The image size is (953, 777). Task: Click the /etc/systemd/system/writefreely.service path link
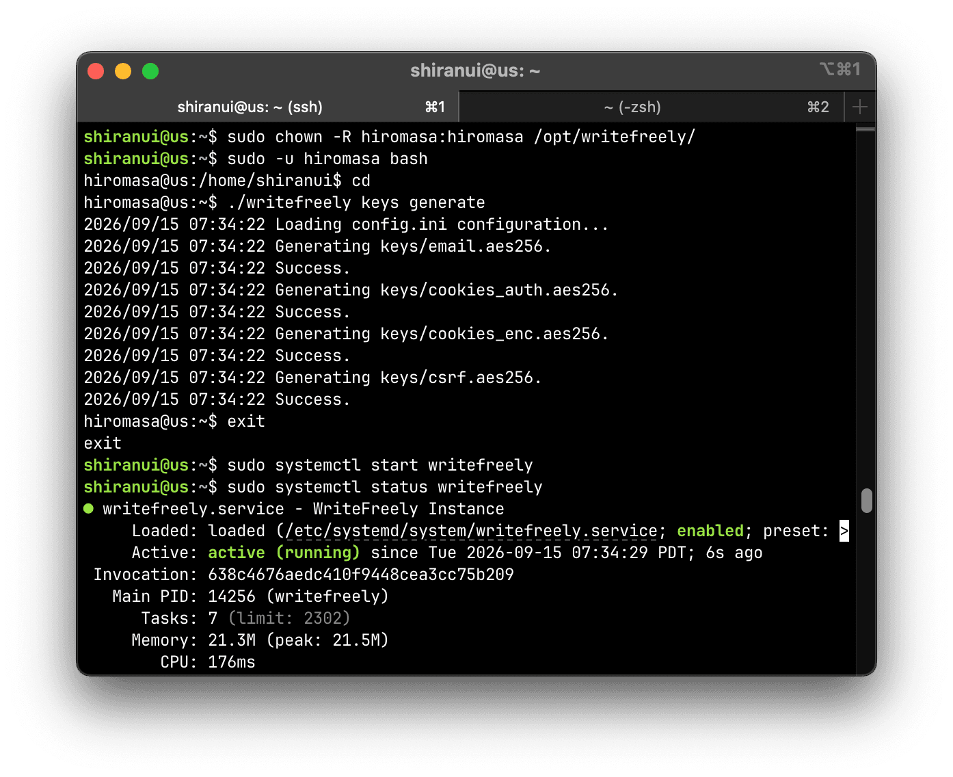click(471, 531)
